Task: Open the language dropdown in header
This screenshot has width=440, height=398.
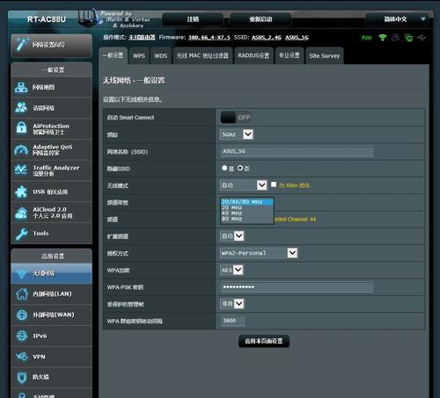Action: click(399, 19)
